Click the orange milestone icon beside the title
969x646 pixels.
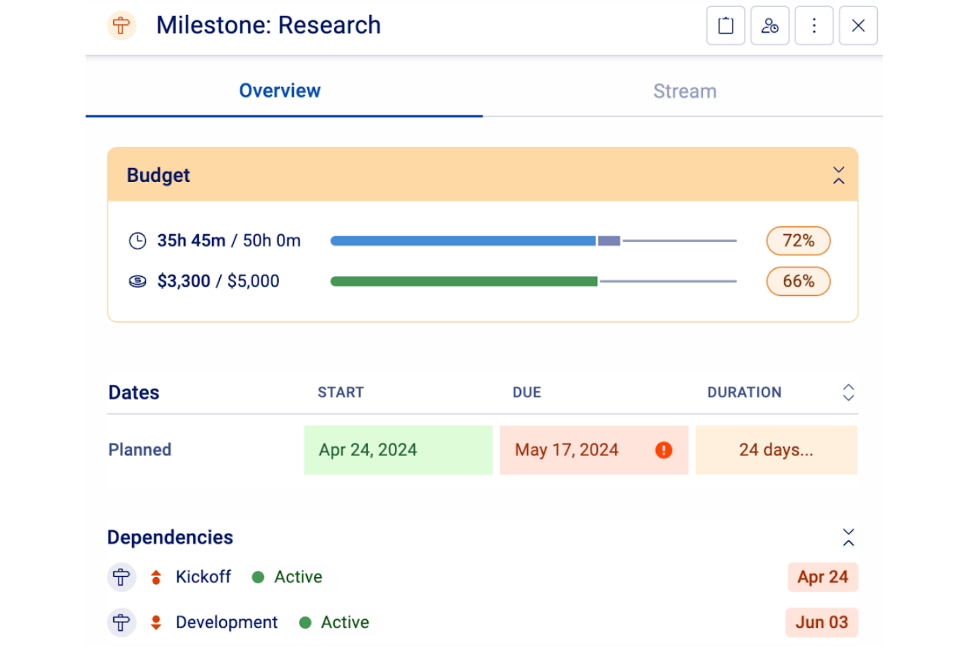[x=121, y=26]
